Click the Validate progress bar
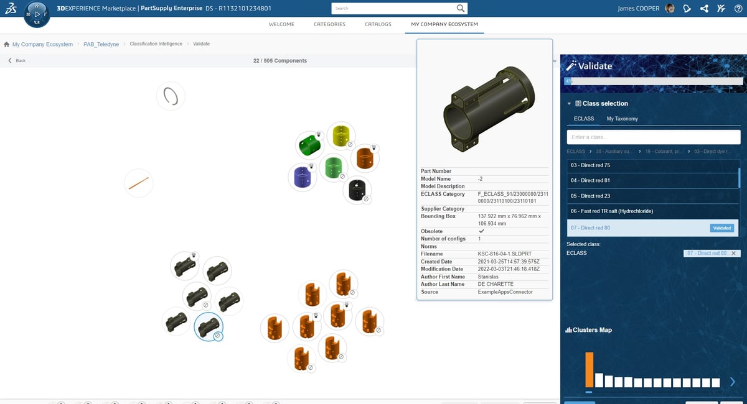The height and width of the screenshot is (404, 747). click(x=654, y=81)
